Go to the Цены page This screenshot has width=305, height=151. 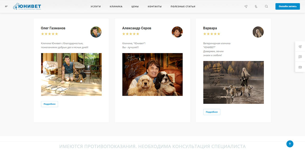135,7
